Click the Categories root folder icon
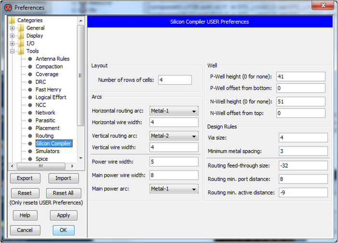 coord(12,21)
